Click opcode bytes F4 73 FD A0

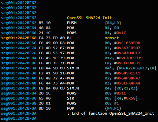pos(52,38)
